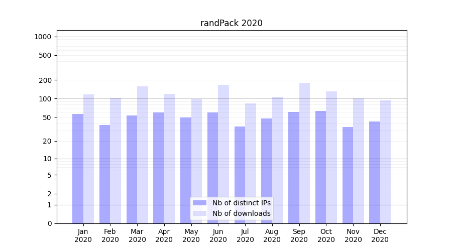Click the '1000' y-axis tick label
This screenshot has width=452, height=251.
(43, 37)
